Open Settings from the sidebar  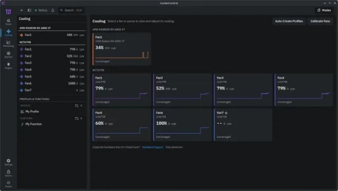[x=8, y=162]
